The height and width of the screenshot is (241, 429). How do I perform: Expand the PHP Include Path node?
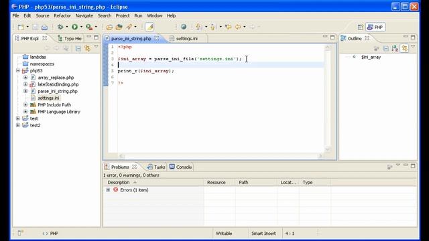25,105
